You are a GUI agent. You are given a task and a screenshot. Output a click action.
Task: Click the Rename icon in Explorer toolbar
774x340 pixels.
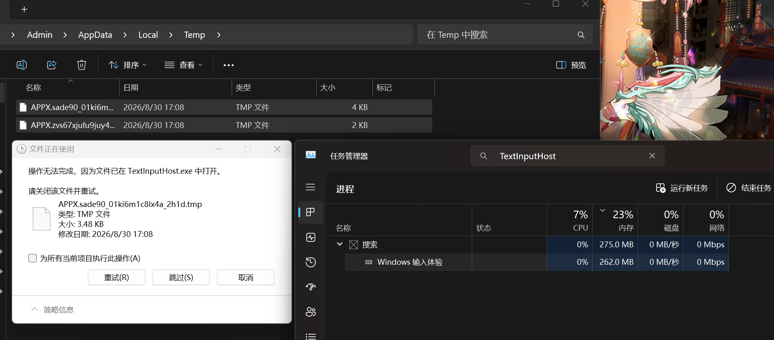22,65
